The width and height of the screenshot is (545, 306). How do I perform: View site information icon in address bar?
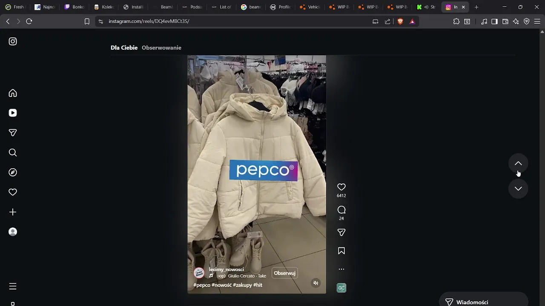tap(100, 21)
